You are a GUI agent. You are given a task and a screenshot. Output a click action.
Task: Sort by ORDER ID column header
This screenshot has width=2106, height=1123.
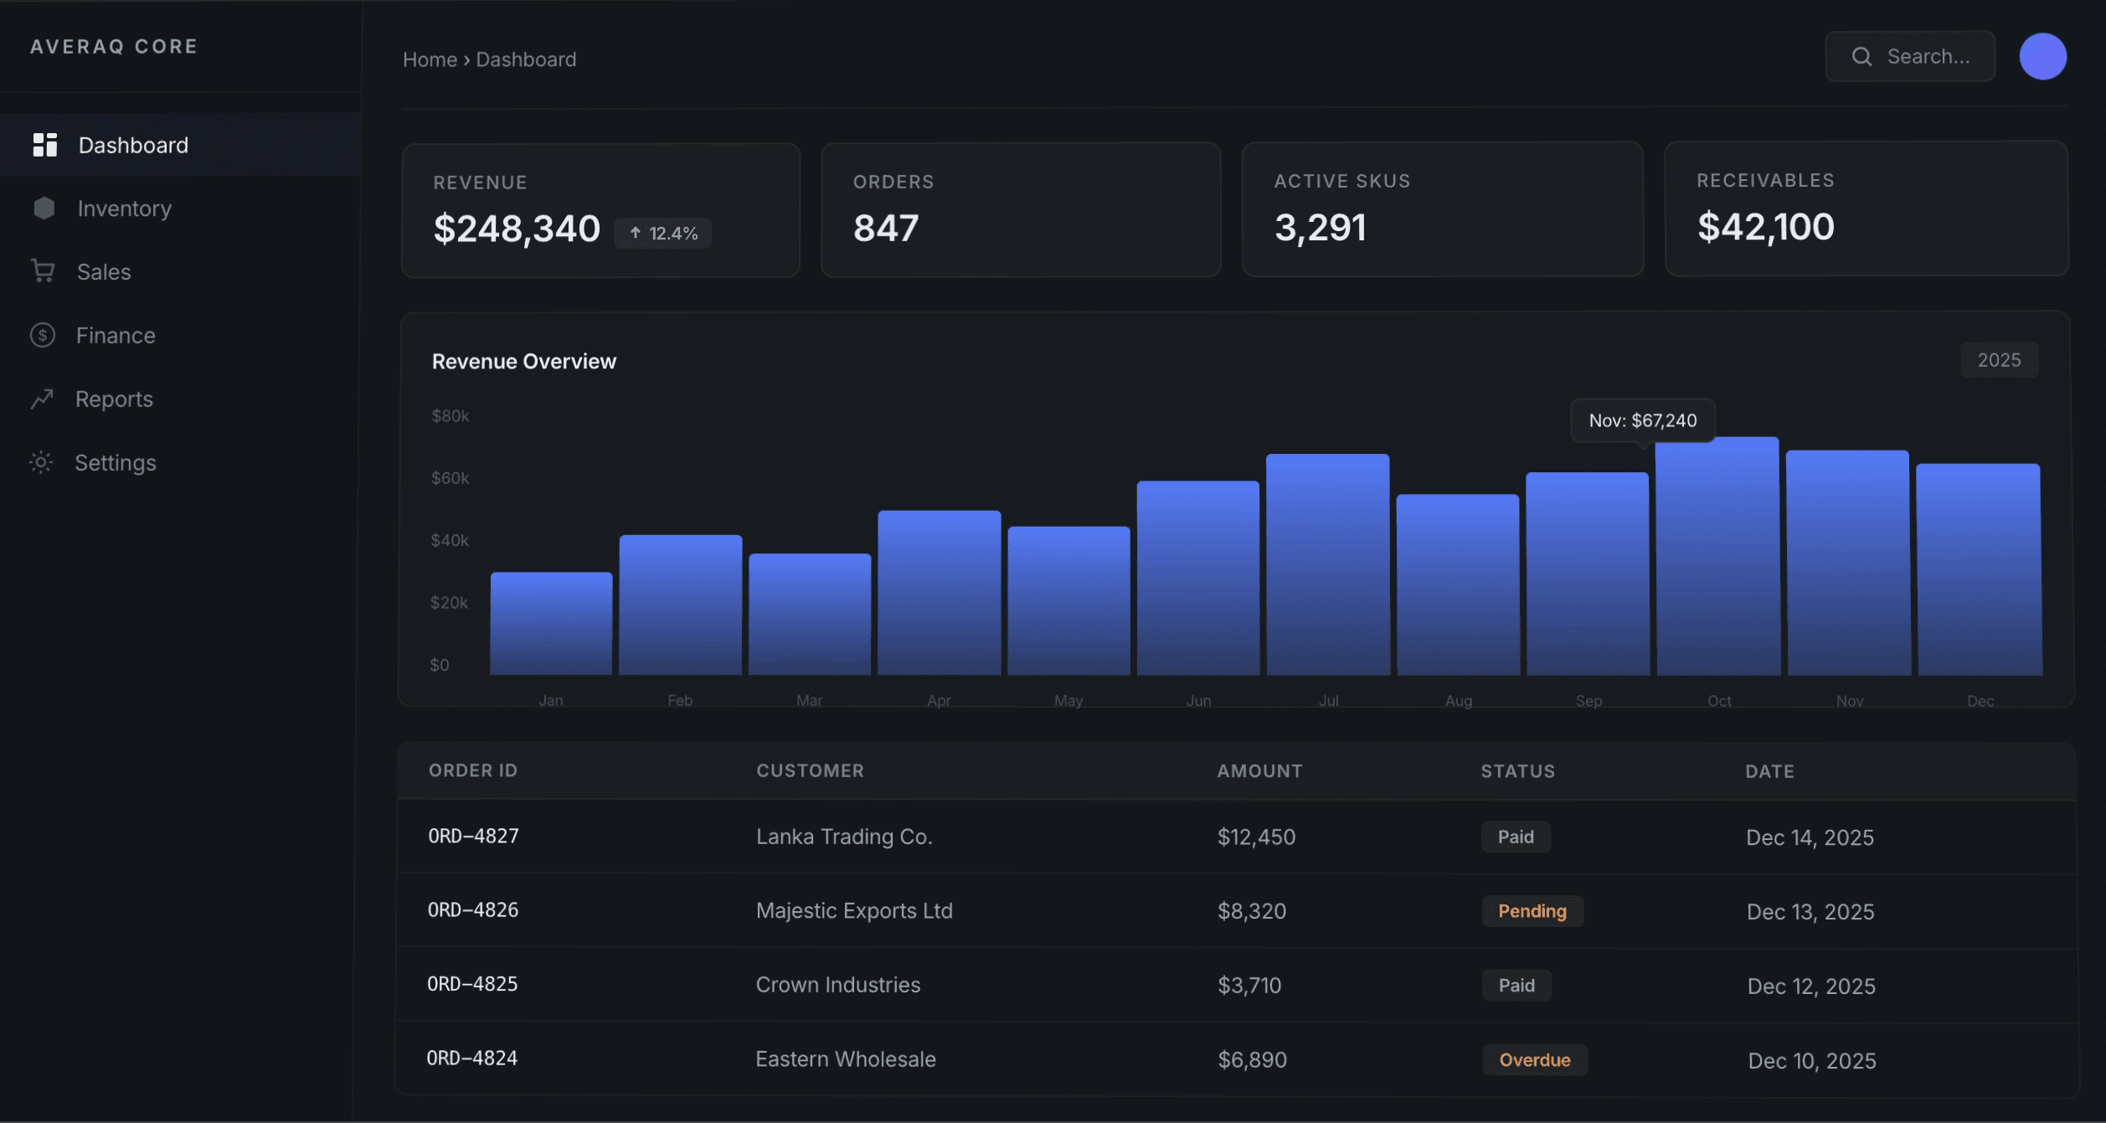[473, 770]
